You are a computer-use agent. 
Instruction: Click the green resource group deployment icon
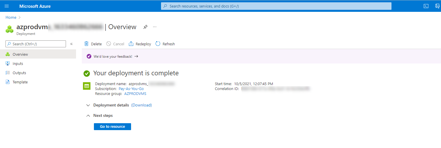[87, 86]
